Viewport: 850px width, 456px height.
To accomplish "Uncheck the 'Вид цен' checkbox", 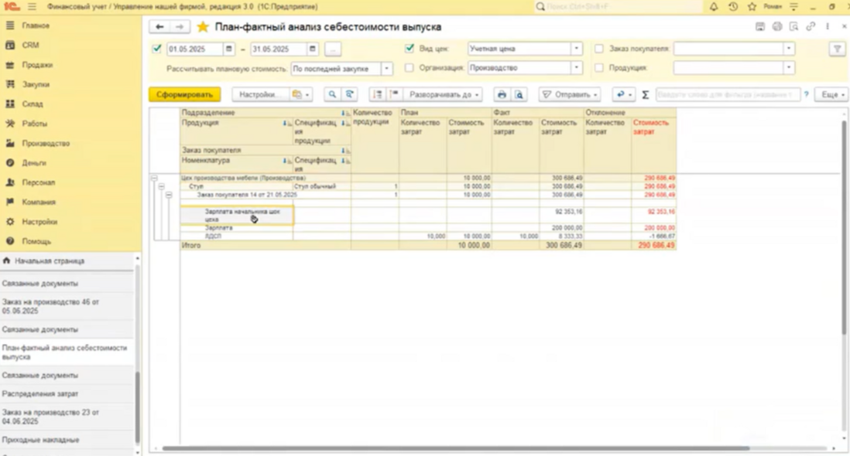I will [410, 49].
